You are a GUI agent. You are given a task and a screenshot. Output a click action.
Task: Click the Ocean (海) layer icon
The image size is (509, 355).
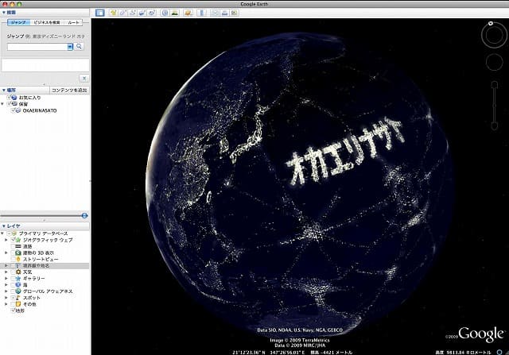pyautogui.click(x=18, y=284)
